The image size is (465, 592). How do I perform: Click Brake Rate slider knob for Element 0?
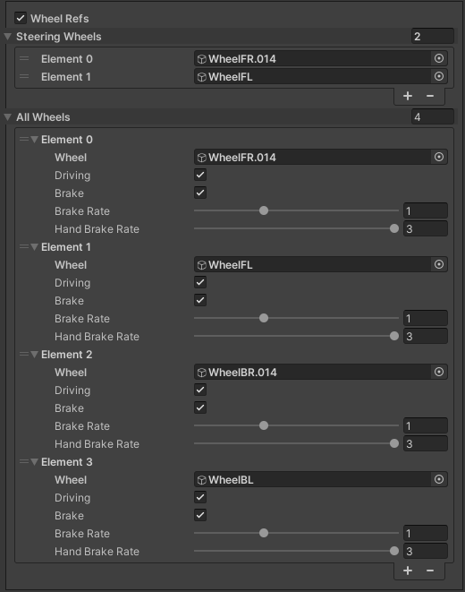coord(264,210)
